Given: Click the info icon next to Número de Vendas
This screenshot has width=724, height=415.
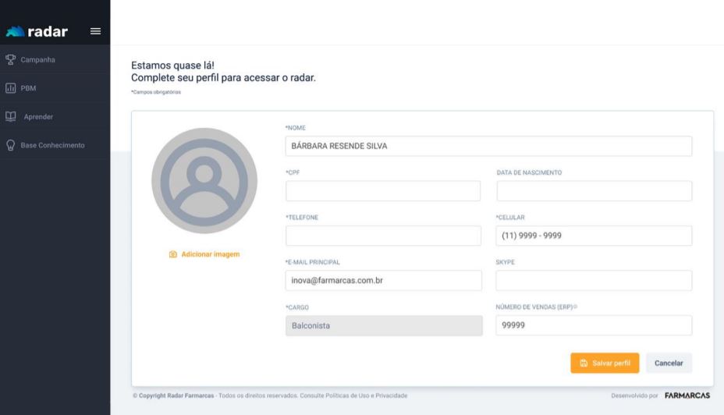Looking at the screenshot, I should tap(575, 307).
